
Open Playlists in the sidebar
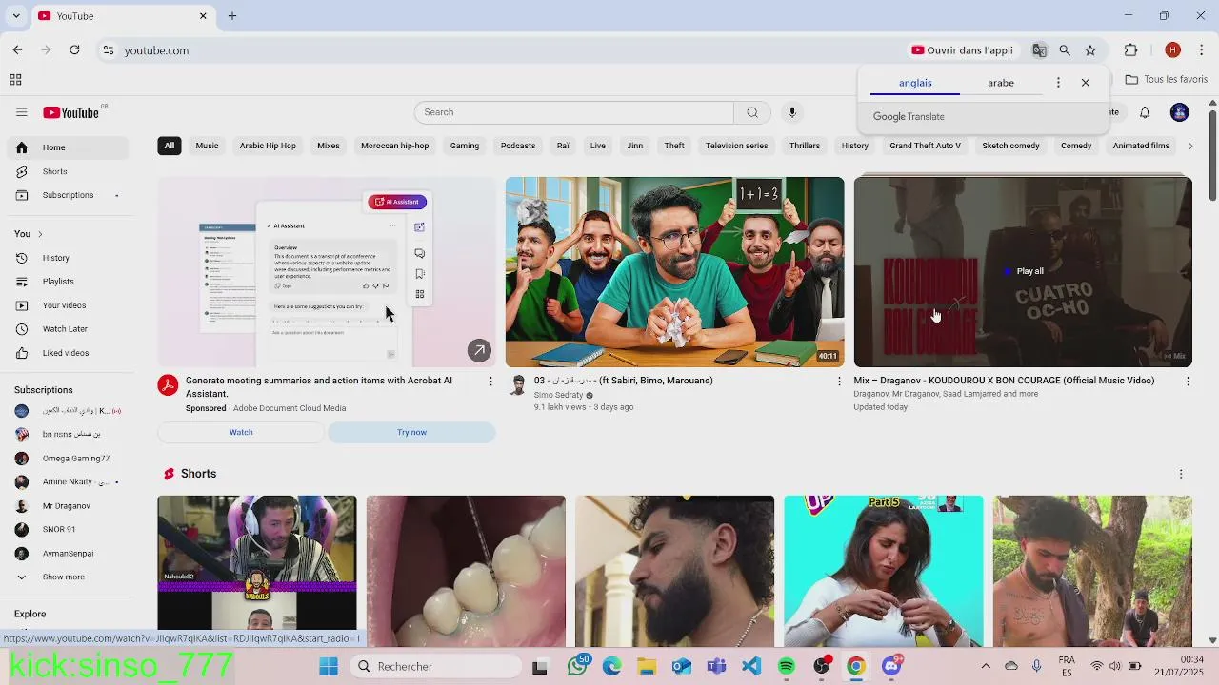click(x=67, y=282)
